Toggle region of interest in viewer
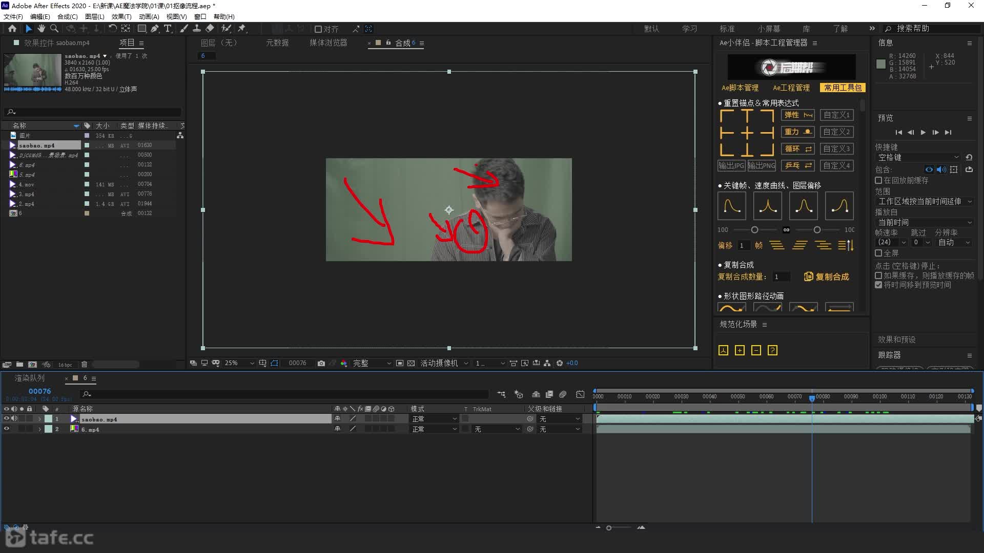Screen dimensions: 984x553 [x=400, y=363]
